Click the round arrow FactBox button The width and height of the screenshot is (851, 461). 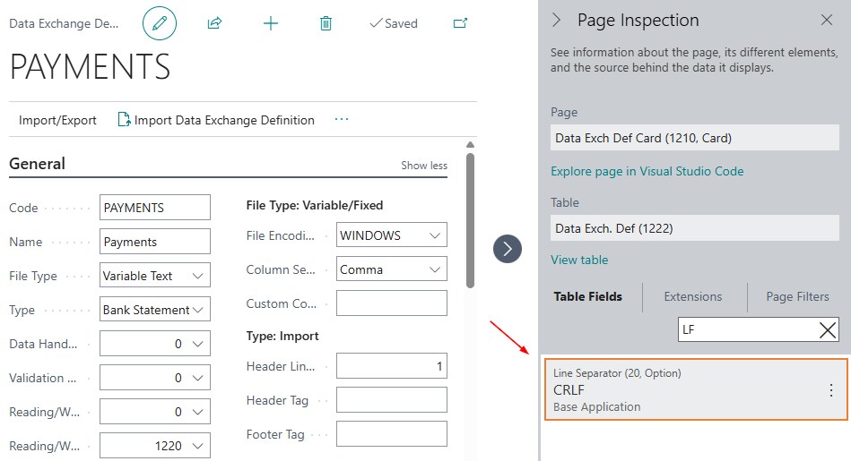point(508,249)
